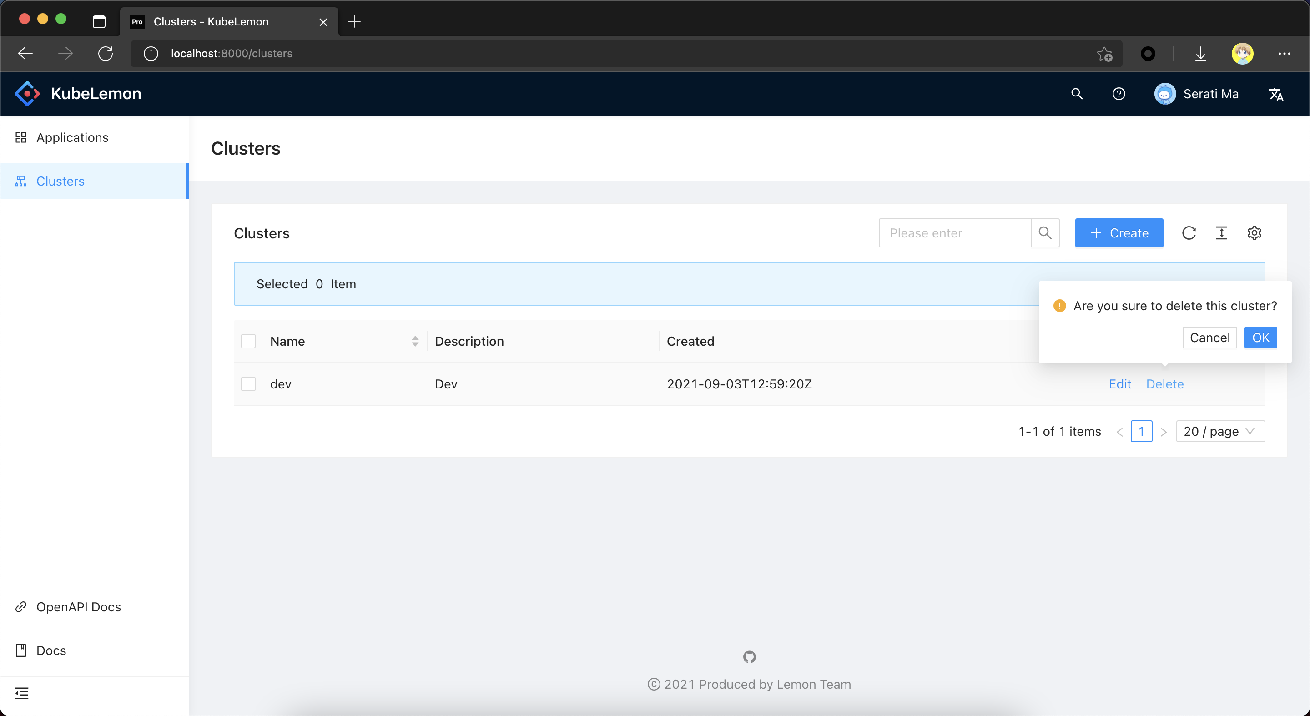Open the language switcher icon
This screenshot has height=716, width=1310.
(1276, 94)
